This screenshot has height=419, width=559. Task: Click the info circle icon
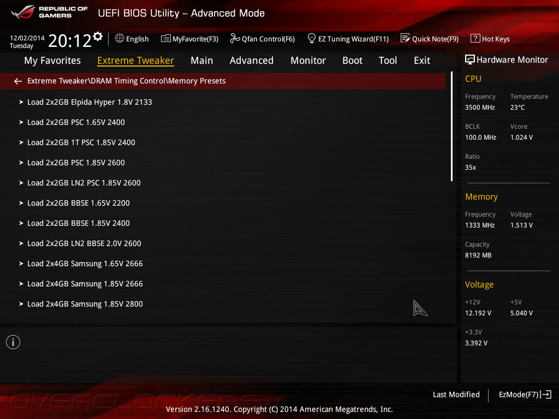[x=13, y=342]
